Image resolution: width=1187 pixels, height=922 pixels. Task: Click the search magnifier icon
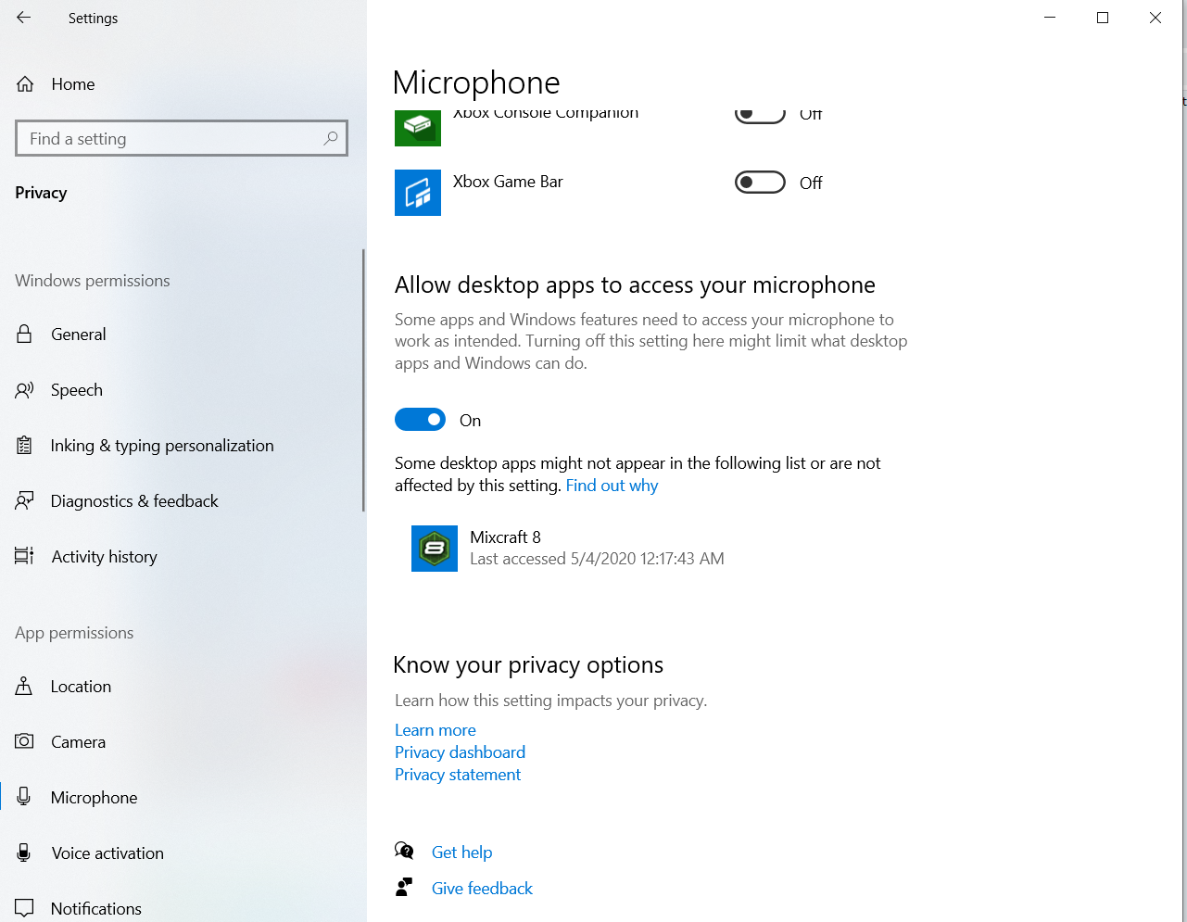pyautogui.click(x=331, y=138)
